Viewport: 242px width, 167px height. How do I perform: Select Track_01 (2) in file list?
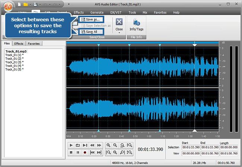[x=15, y=59]
